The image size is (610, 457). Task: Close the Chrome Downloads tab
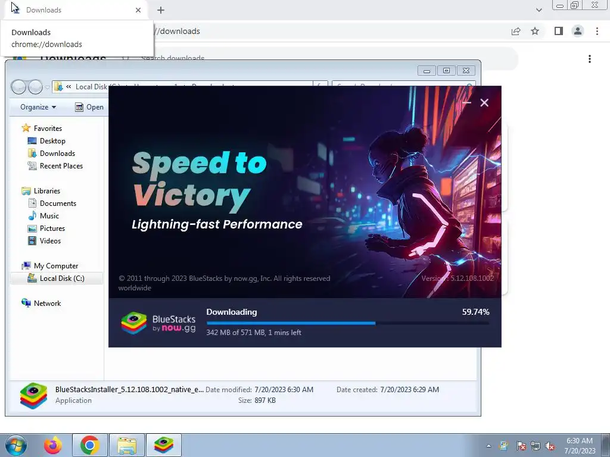point(138,10)
